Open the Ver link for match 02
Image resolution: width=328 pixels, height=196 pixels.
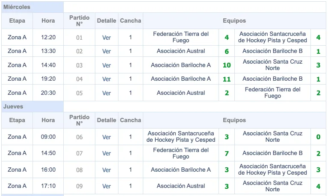pos(106,52)
